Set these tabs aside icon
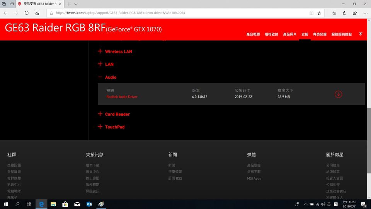 click(x=11, y=4)
